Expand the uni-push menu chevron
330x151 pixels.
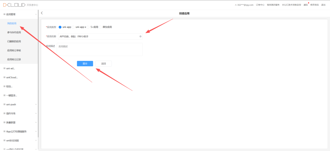tap(36, 105)
